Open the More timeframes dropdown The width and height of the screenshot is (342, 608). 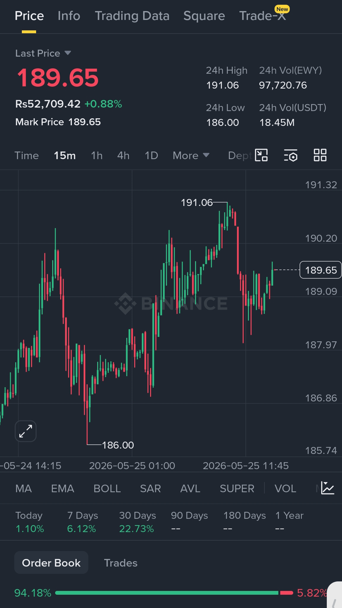[x=191, y=155]
